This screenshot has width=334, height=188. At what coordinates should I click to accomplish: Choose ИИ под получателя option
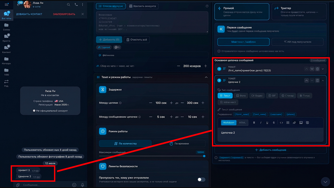pos(297,42)
